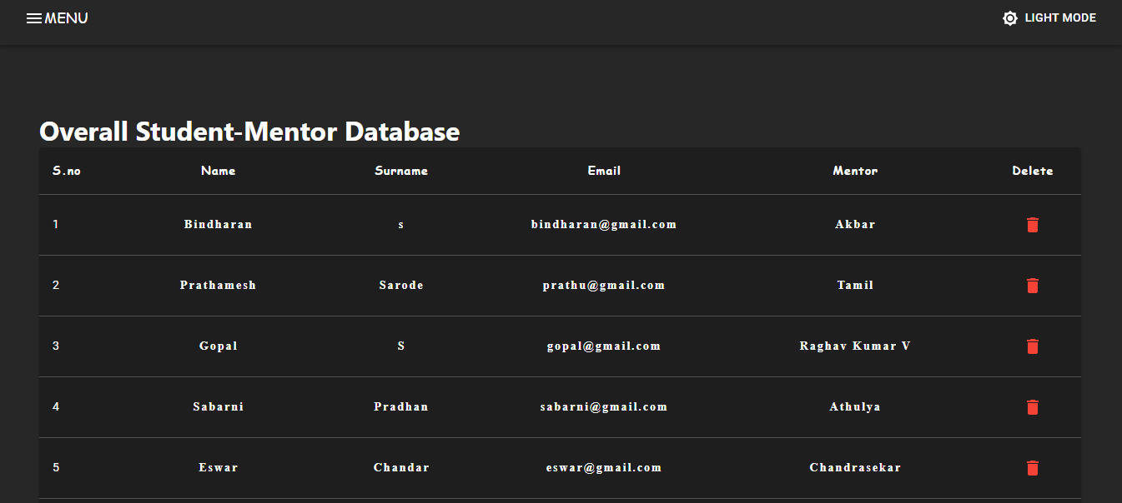Viewport: 1122px width, 503px height.
Task: Click the name Sabarni
Action: pyautogui.click(x=219, y=407)
